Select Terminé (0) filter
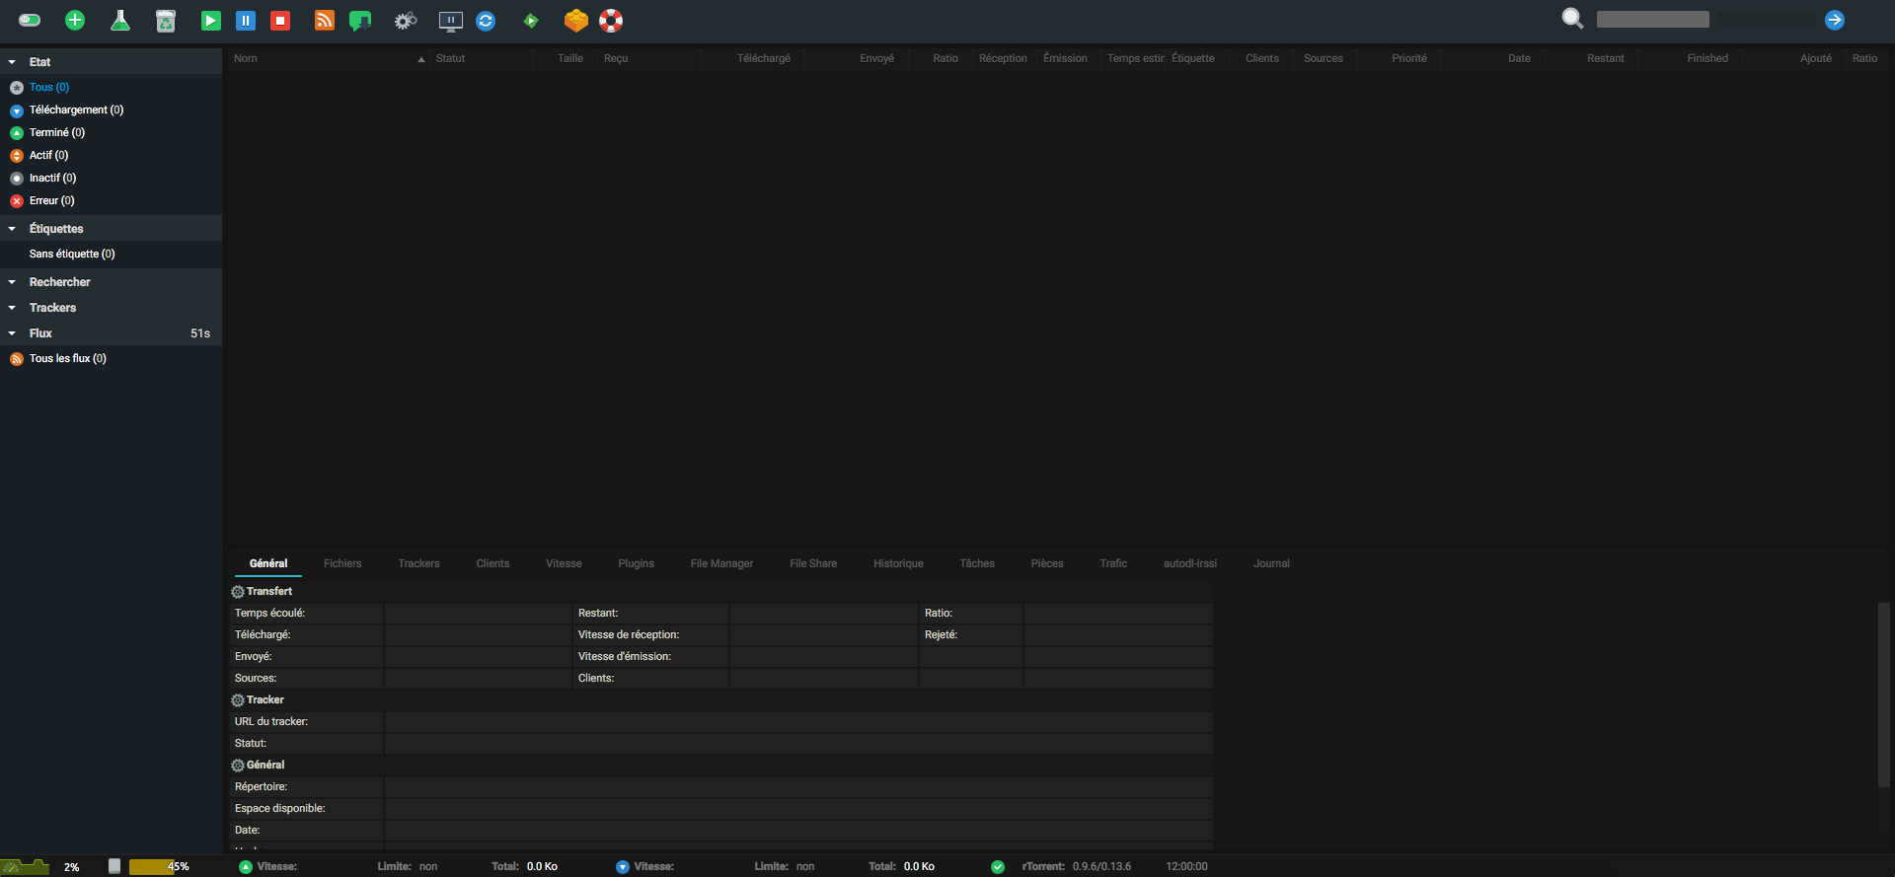Screen dimensions: 1895x877 (57, 132)
